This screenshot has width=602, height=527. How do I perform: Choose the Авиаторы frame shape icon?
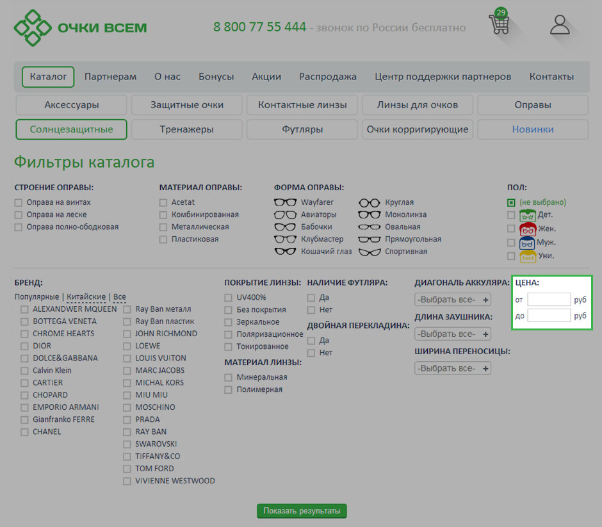coord(285,215)
